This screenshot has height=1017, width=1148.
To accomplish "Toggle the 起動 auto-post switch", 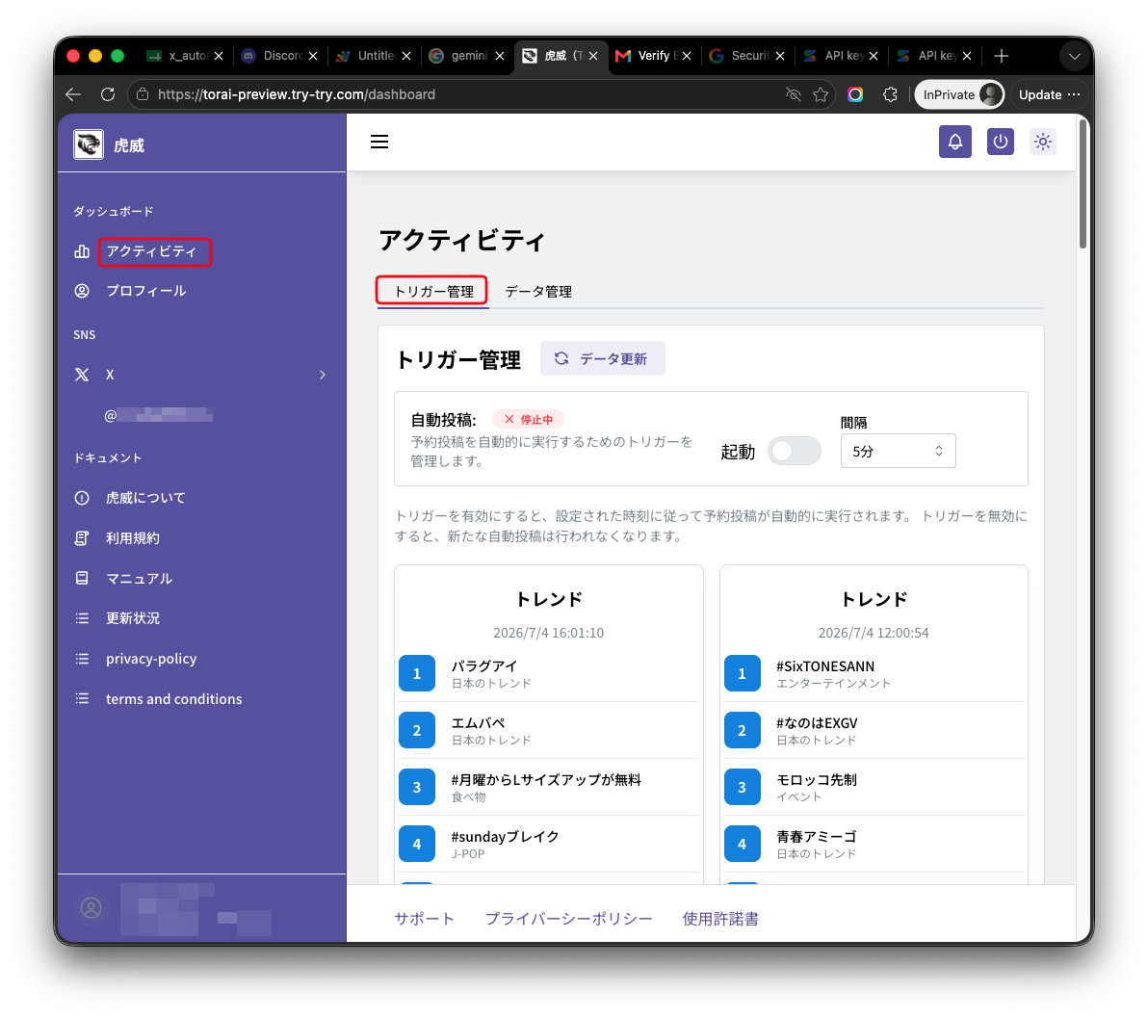I will click(x=794, y=452).
